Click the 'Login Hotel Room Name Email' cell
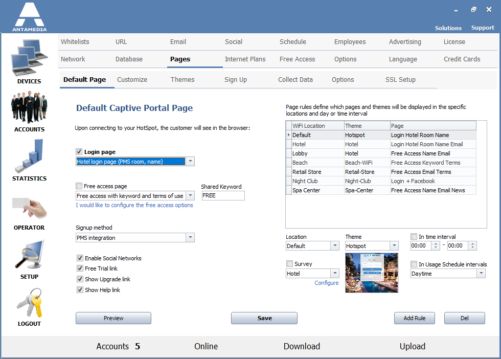The width and height of the screenshot is (501, 359). 432,144
